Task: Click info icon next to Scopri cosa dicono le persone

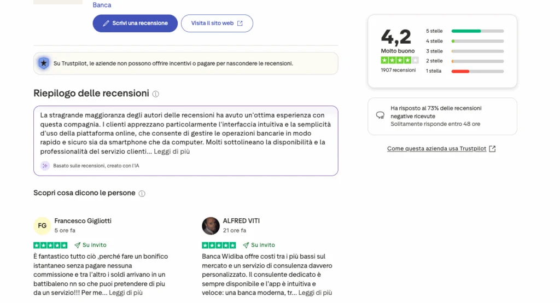Action: tap(142, 193)
